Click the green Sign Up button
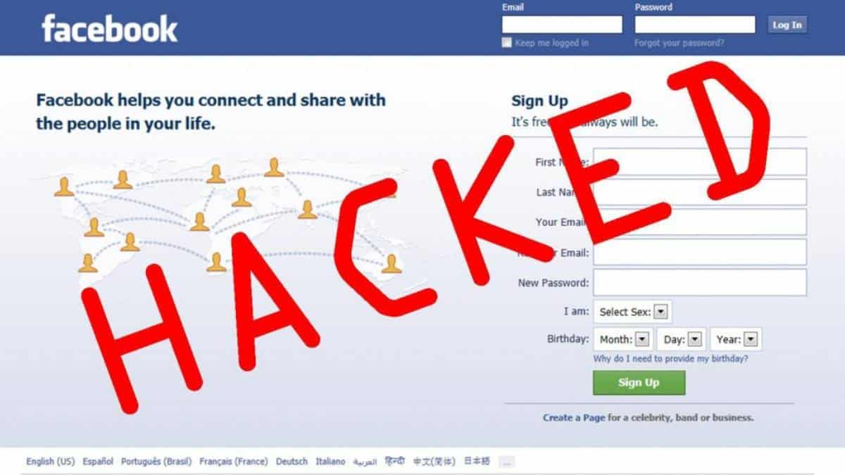The width and height of the screenshot is (845, 475). [x=639, y=382]
